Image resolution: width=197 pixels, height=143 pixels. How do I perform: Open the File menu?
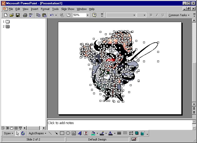11,9
